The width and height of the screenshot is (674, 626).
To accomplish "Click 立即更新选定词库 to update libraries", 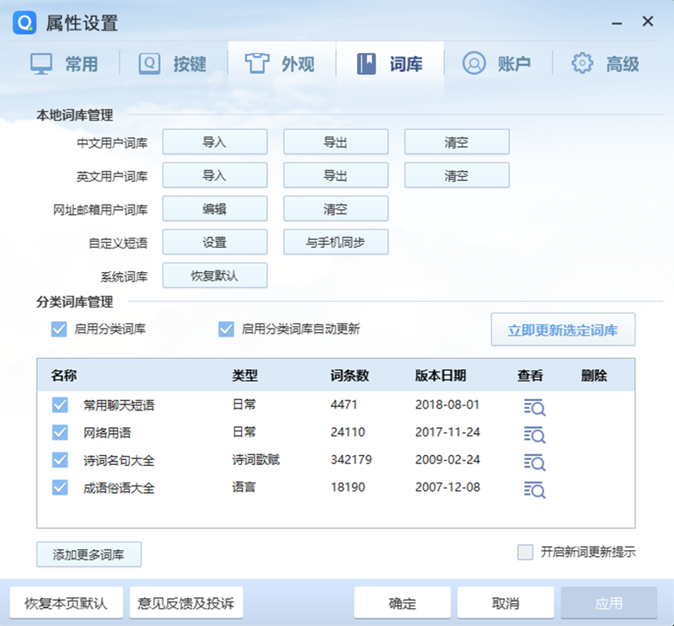I will [562, 329].
